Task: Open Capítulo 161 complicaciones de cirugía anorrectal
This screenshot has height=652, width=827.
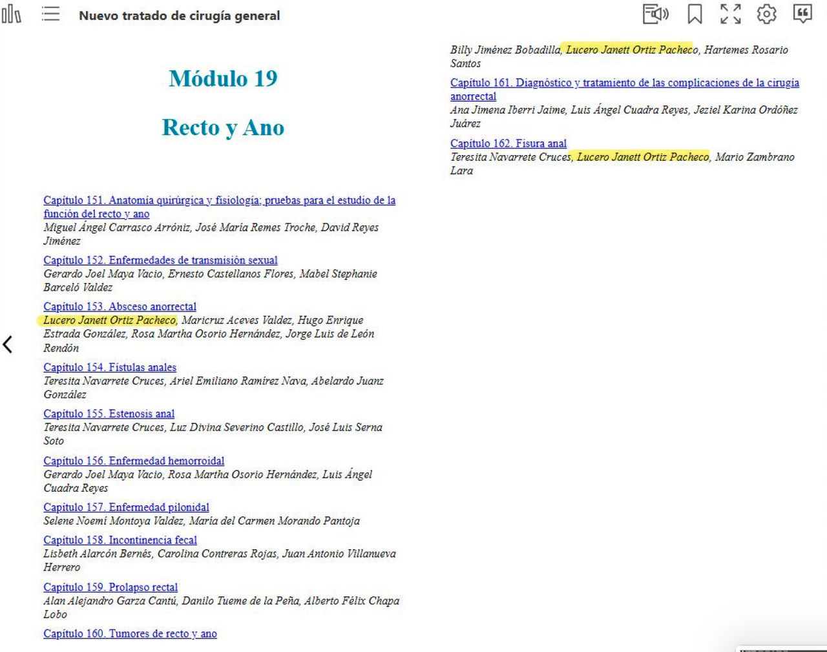Action: 624,83
